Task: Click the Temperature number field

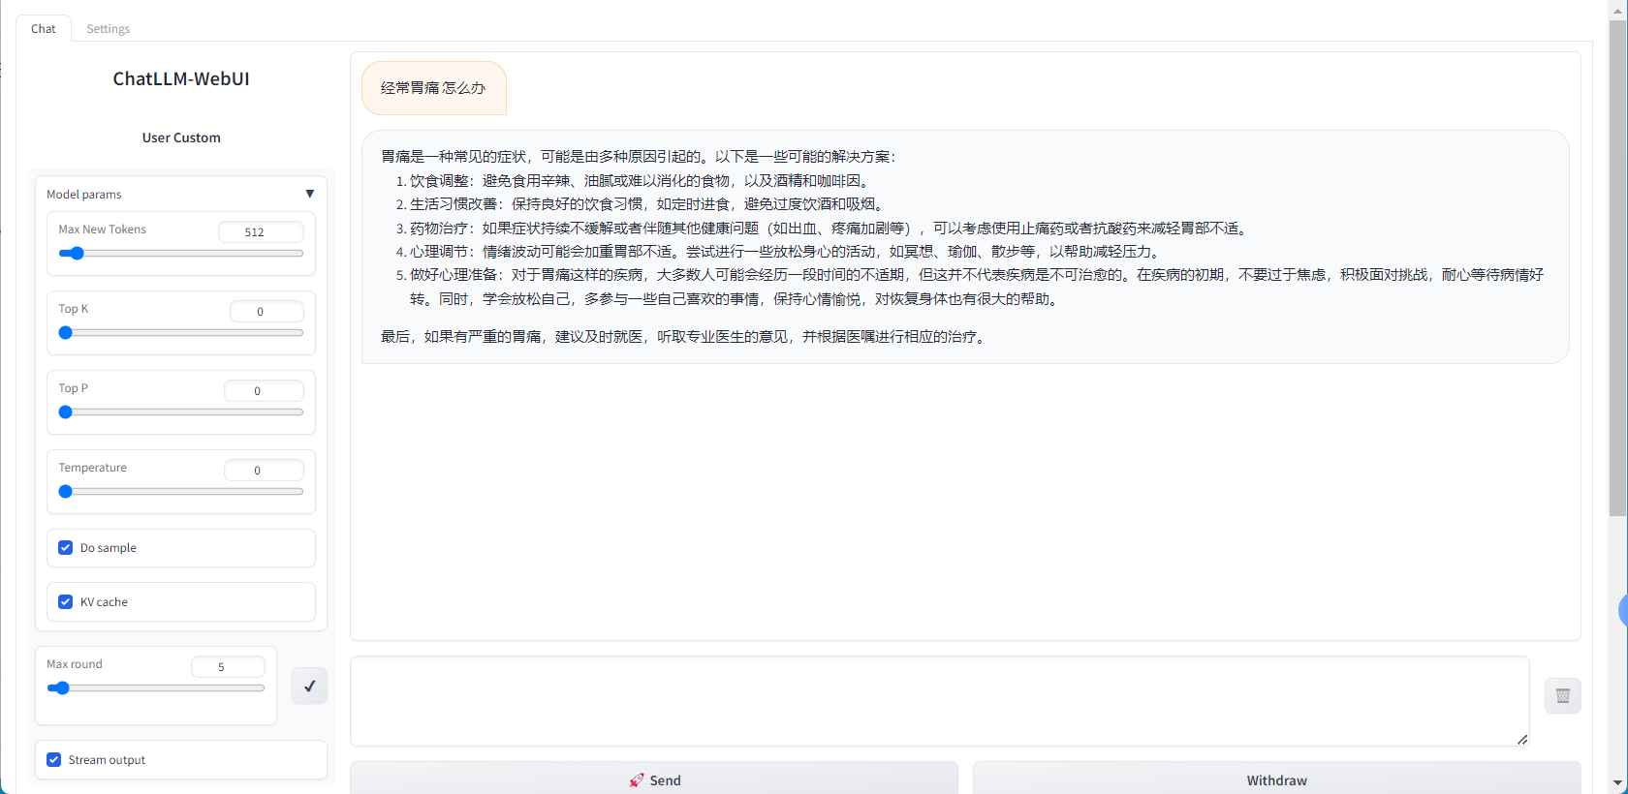Action: pos(264,471)
